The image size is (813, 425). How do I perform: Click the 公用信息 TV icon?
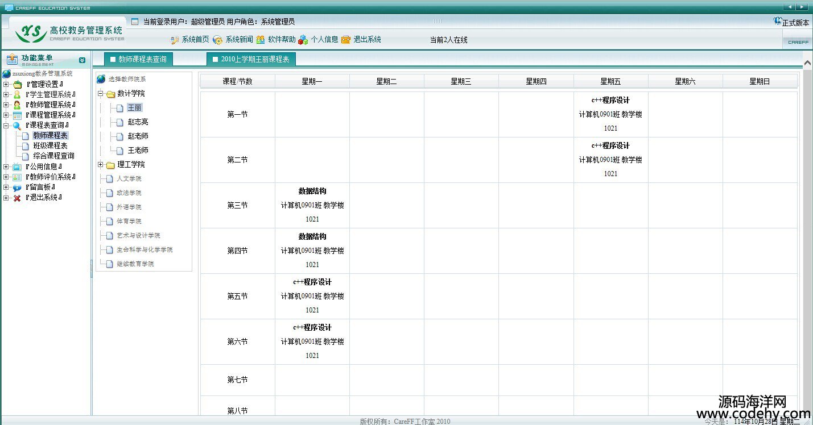(17, 167)
